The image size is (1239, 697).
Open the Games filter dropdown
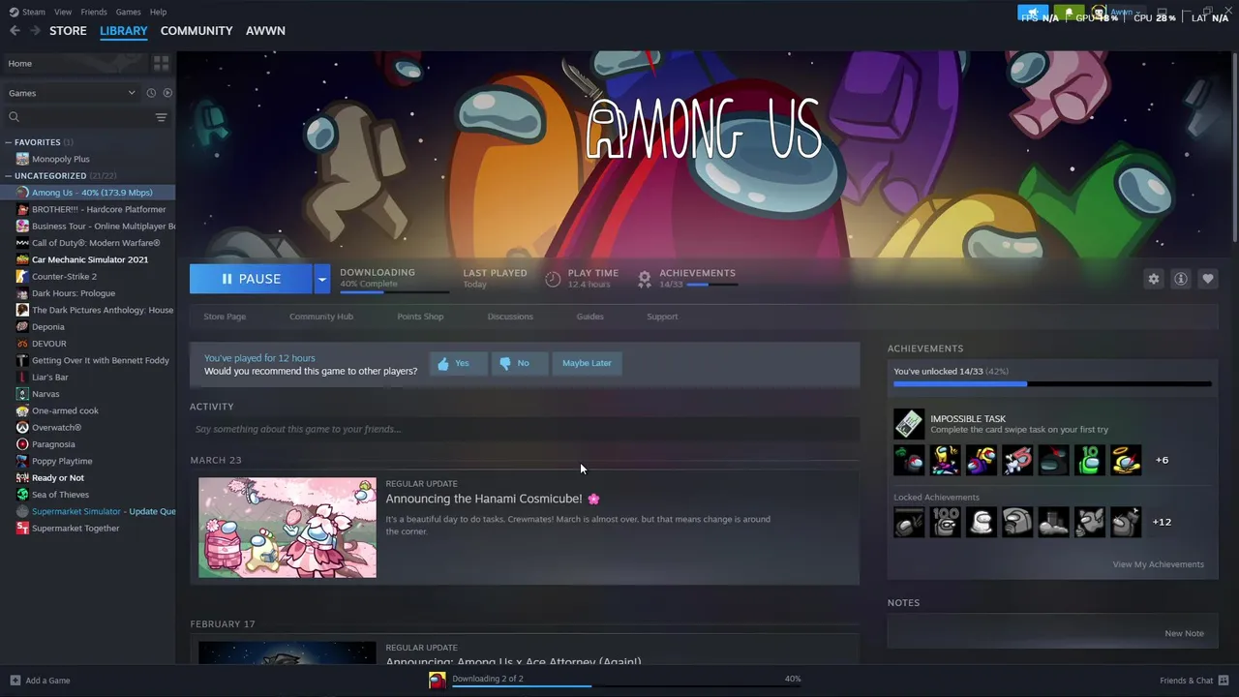point(71,93)
